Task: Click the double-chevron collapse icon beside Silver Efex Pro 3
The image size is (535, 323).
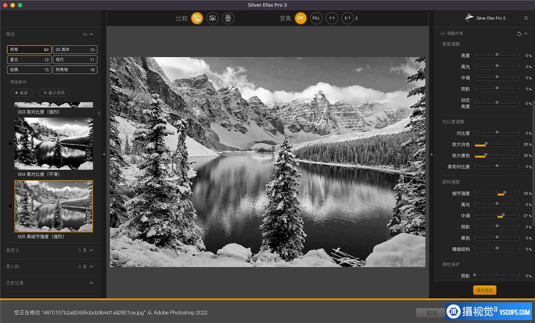Action: click(x=526, y=18)
